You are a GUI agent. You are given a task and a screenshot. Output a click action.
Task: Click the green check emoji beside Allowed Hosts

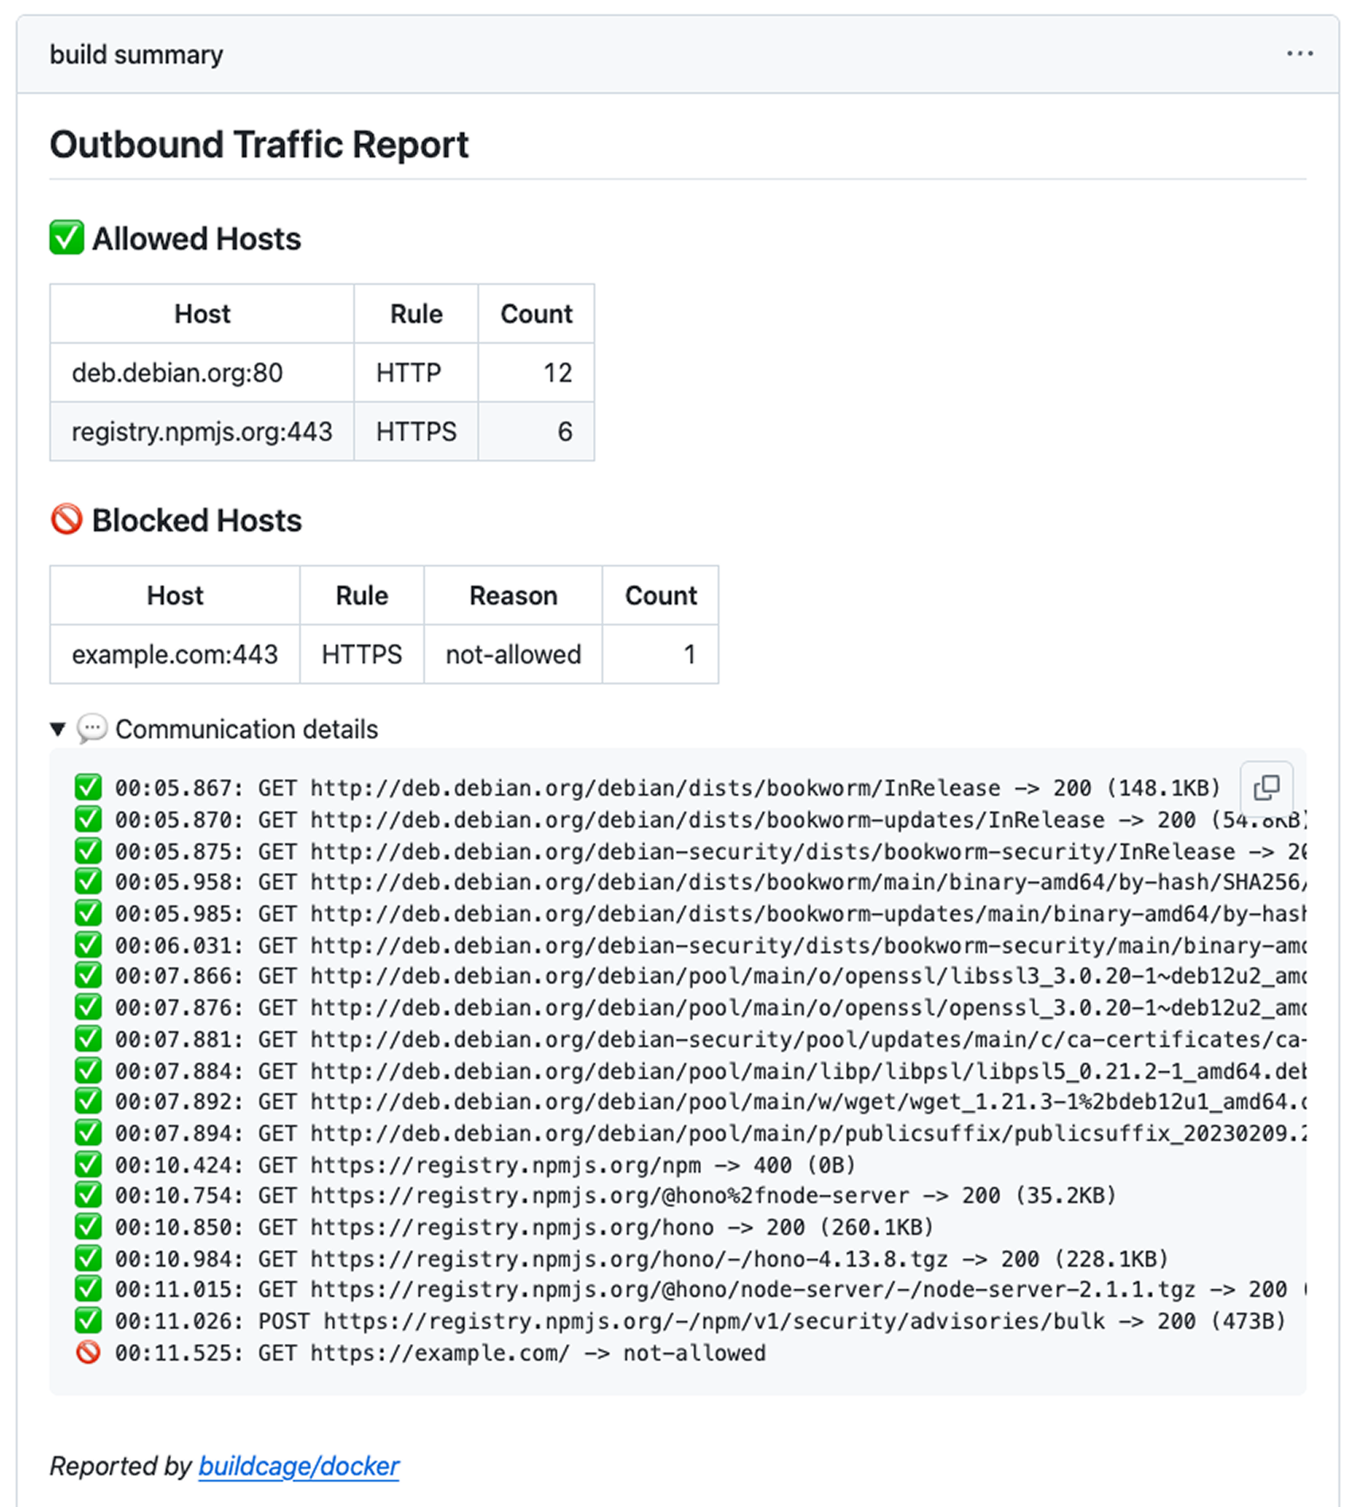coord(67,238)
